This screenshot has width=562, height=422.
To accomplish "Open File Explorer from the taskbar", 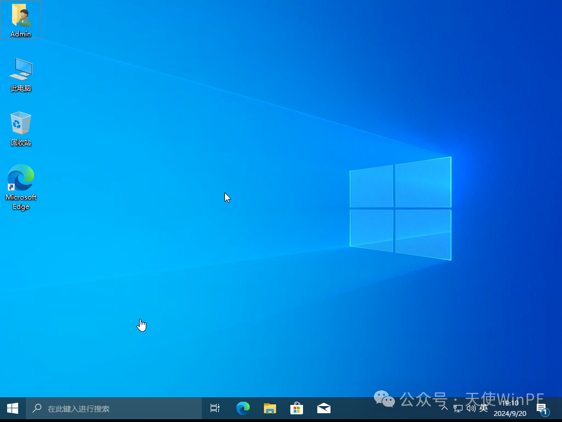I will (269, 408).
